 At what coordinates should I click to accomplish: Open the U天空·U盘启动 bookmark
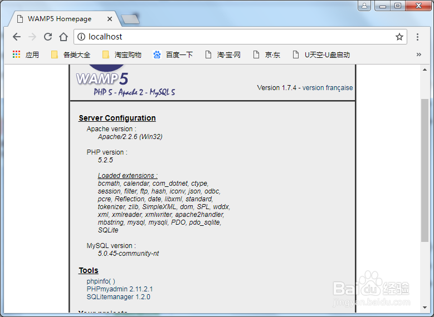321,55
